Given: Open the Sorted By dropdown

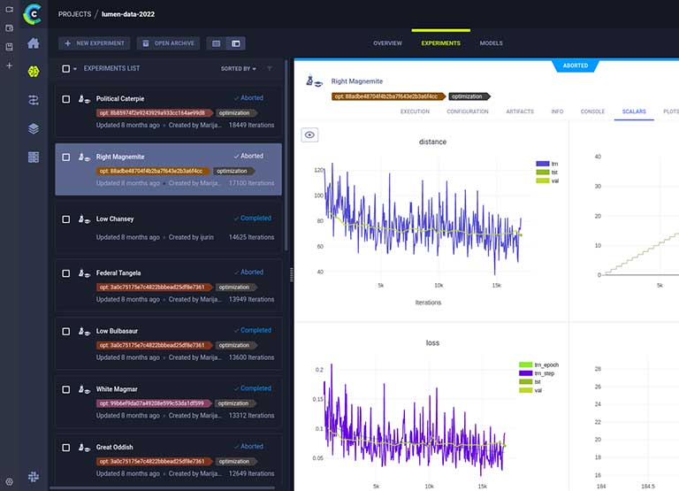Looking at the screenshot, I should (x=238, y=68).
